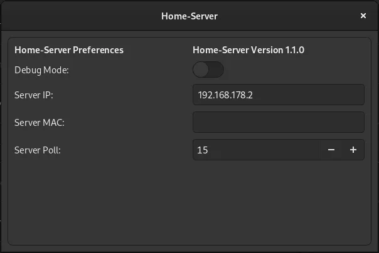Click the Server Poll value 15
Image resolution: width=379 pixels, height=253 pixels.
click(x=202, y=150)
